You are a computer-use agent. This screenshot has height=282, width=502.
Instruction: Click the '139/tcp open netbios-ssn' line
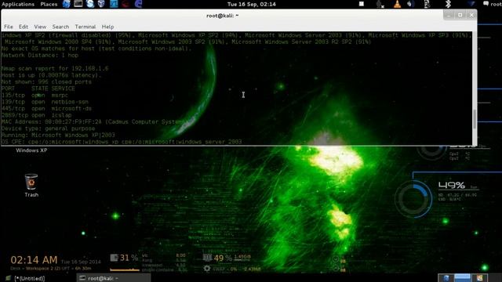pyautogui.click(x=45, y=102)
